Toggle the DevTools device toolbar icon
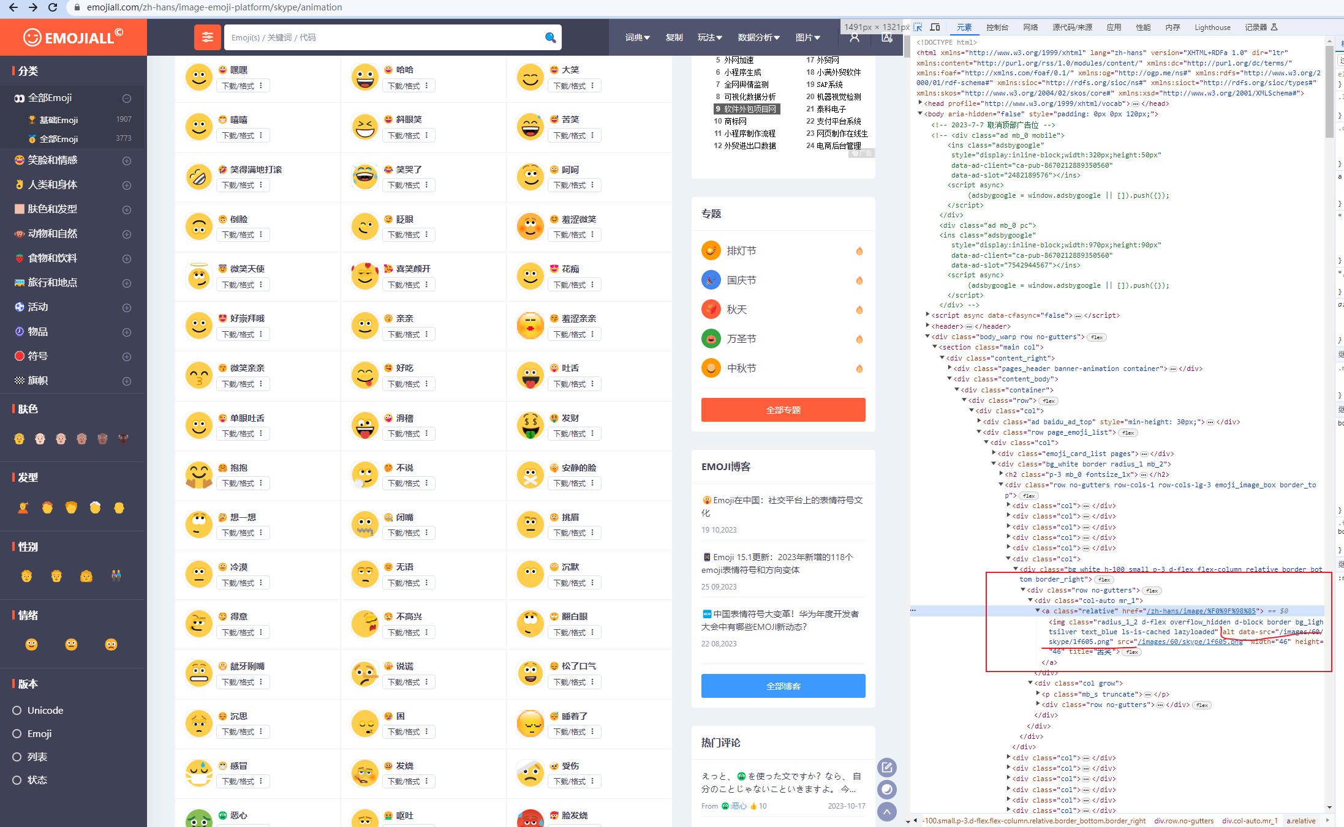 tap(935, 27)
